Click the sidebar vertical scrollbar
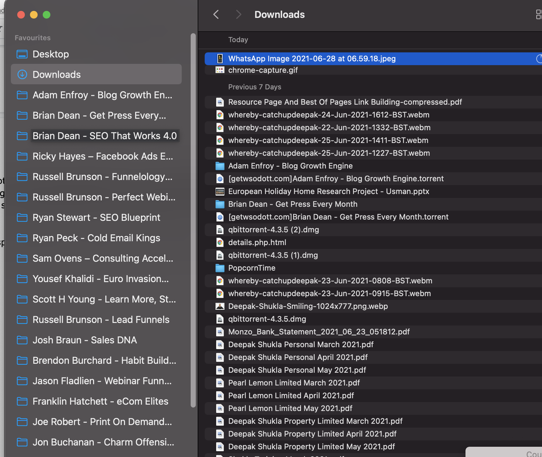 pyautogui.click(x=193, y=220)
